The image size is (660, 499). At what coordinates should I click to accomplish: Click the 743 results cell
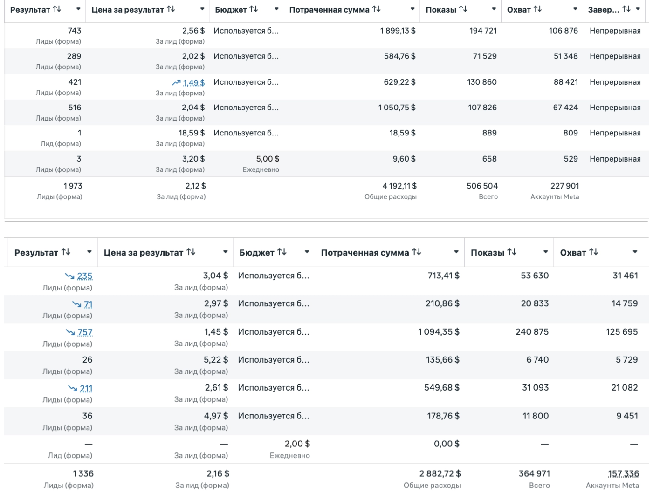click(75, 31)
